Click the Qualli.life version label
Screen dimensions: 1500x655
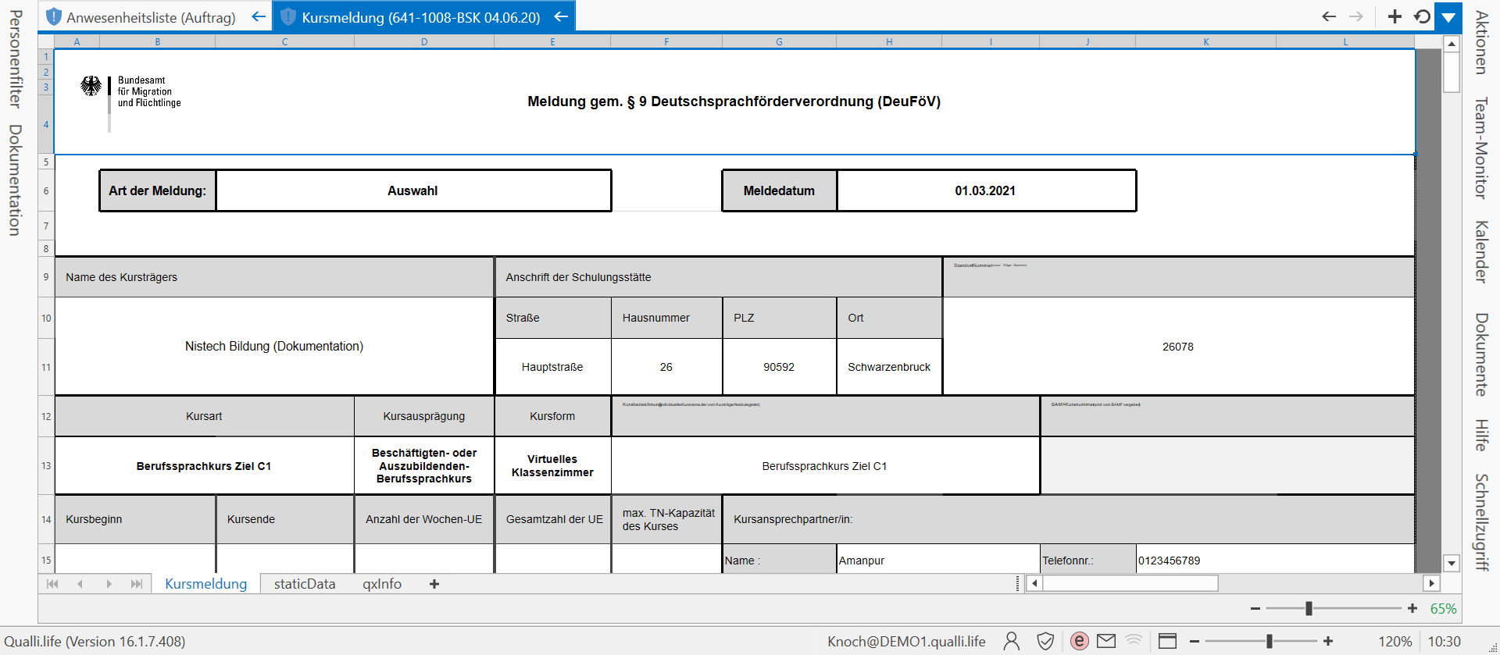95,642
